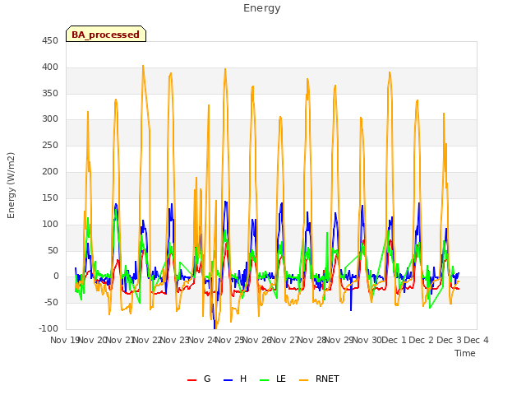This screenshot has height=395, width=526.
Task: Click the Dec 4 x-axis date label
Action: click(x=476, y=340)
